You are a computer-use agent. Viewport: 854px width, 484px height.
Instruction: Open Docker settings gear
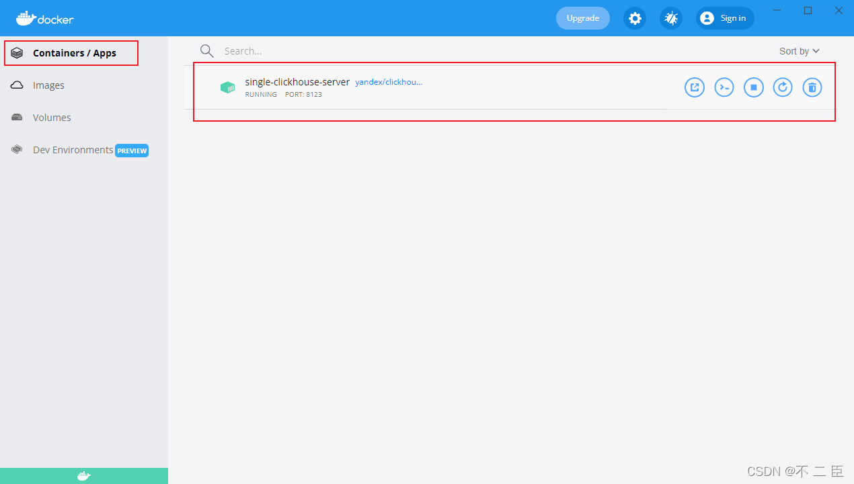[x=635, y=18]
